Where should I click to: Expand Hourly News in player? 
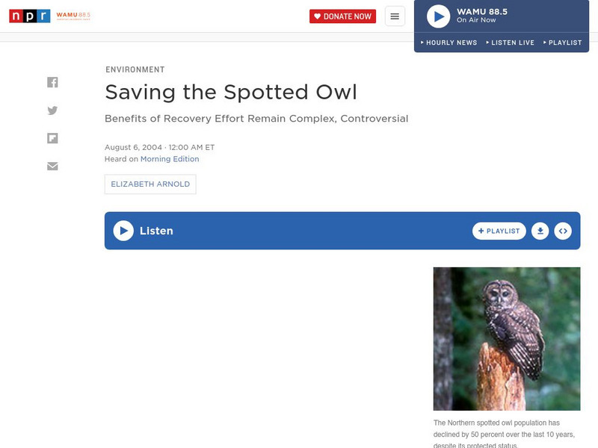coord(449,43)
